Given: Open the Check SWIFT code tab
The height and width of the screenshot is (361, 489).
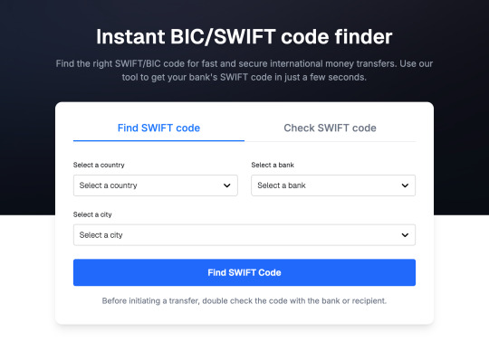Looking at the screenshot, I should point(330,128).
